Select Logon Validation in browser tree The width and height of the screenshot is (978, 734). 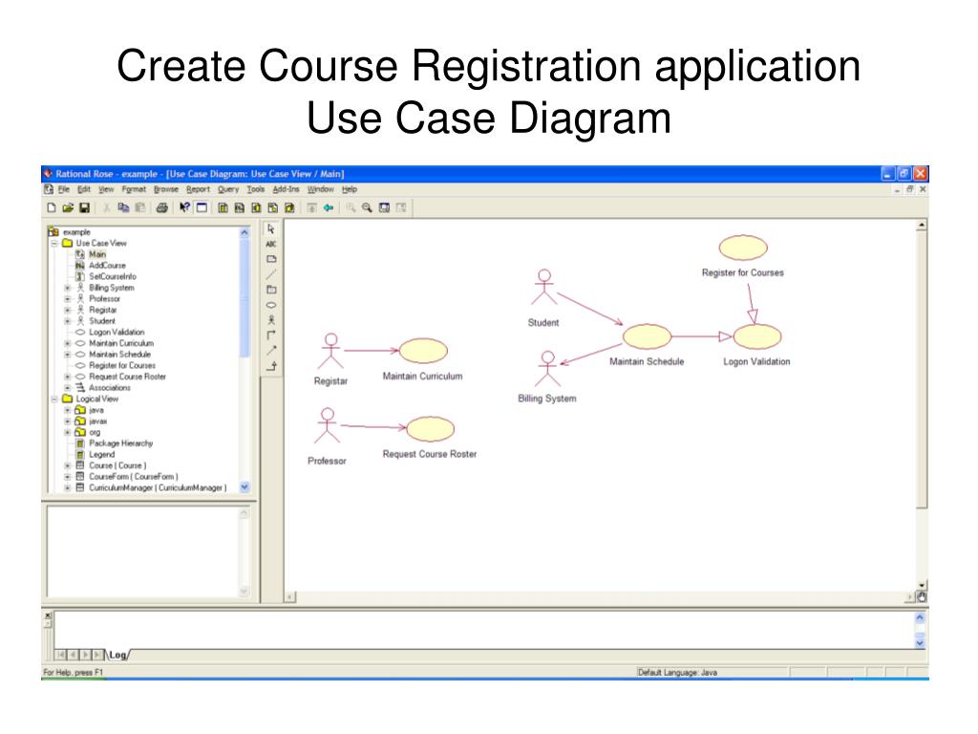pyautogui.click(x=116, y=332)
